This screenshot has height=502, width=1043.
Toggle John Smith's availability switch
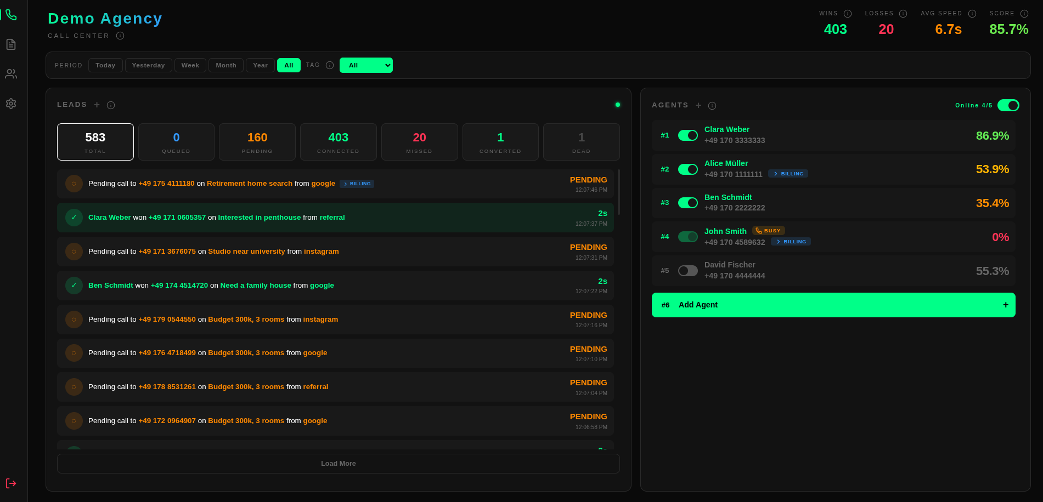tap(687, 237)
